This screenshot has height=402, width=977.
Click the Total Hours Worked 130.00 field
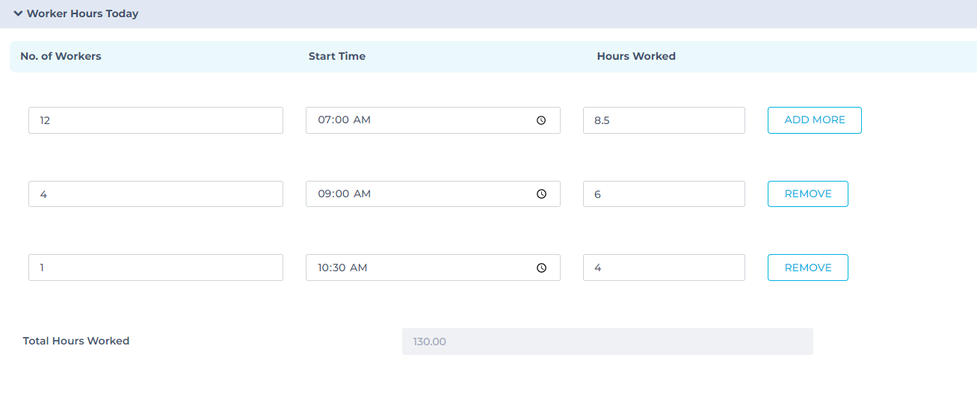click(x=607, y=341)
